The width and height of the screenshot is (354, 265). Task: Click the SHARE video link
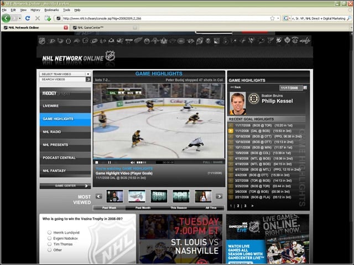[x=218, y=162]
